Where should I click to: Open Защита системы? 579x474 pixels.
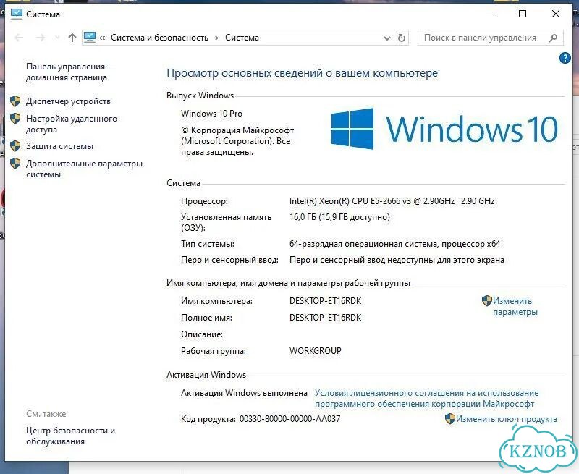click(x=59, y=146)
